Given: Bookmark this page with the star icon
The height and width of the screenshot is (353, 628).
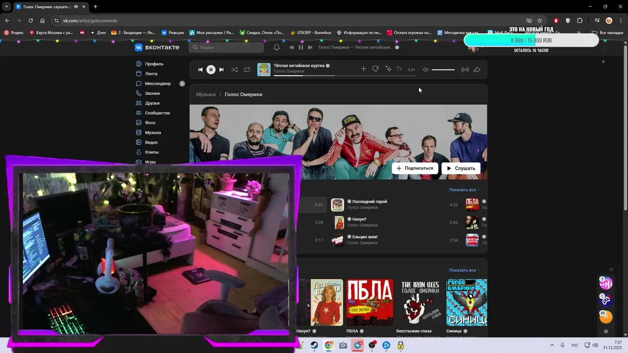Looking at the screenshot, I should pos(540,21).
